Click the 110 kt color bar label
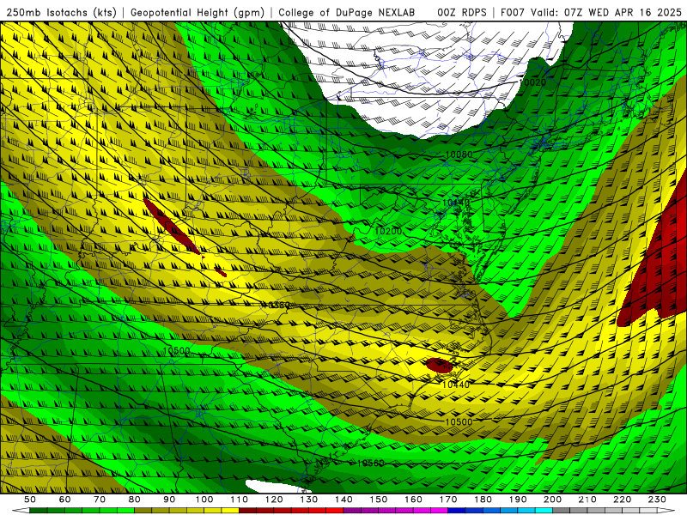687x515 pixels. tap(240, 500)
